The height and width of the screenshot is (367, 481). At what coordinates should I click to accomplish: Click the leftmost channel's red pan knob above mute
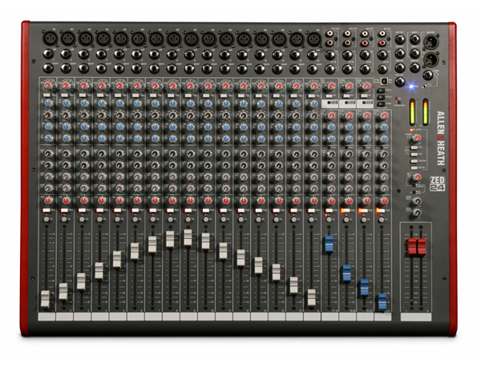pyautogui.click(x=47, y=200)
